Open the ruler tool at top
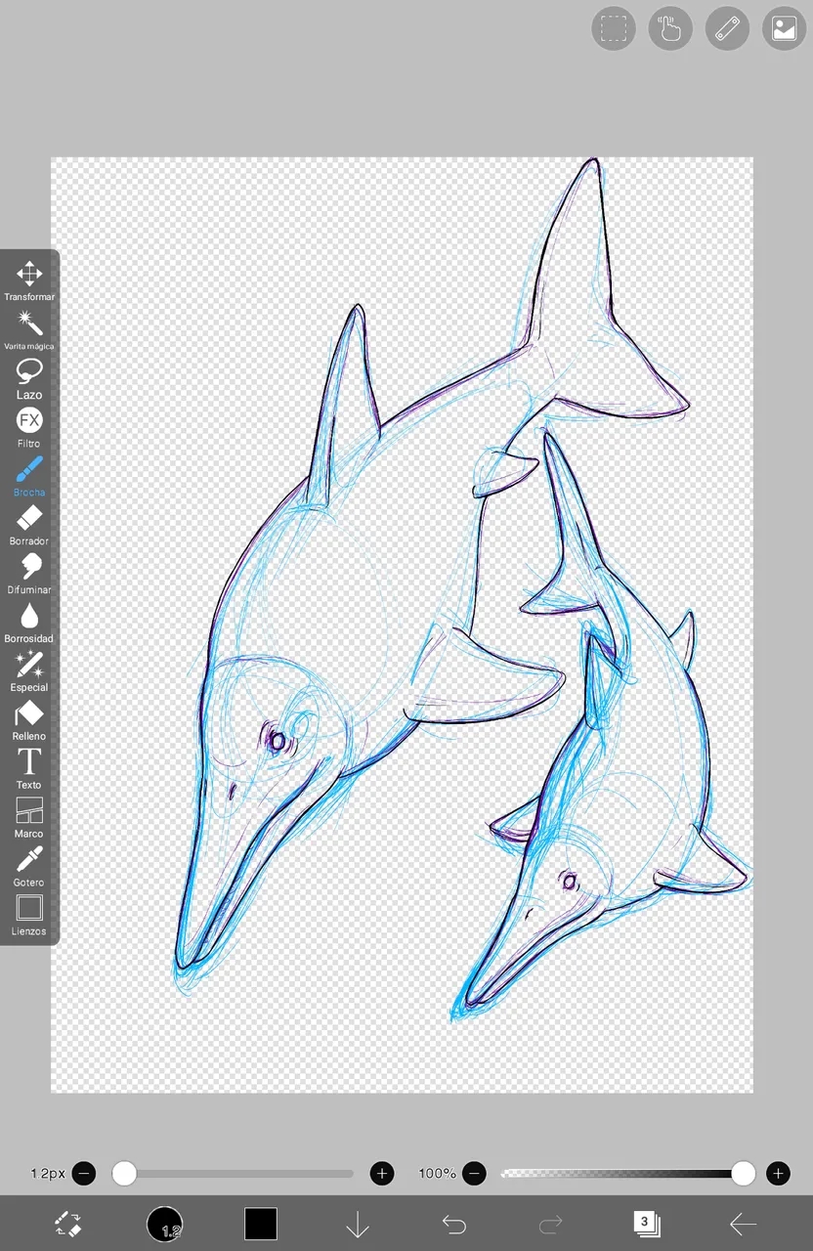 727,28
